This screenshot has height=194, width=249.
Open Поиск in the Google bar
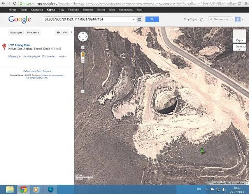click(23, 10)
